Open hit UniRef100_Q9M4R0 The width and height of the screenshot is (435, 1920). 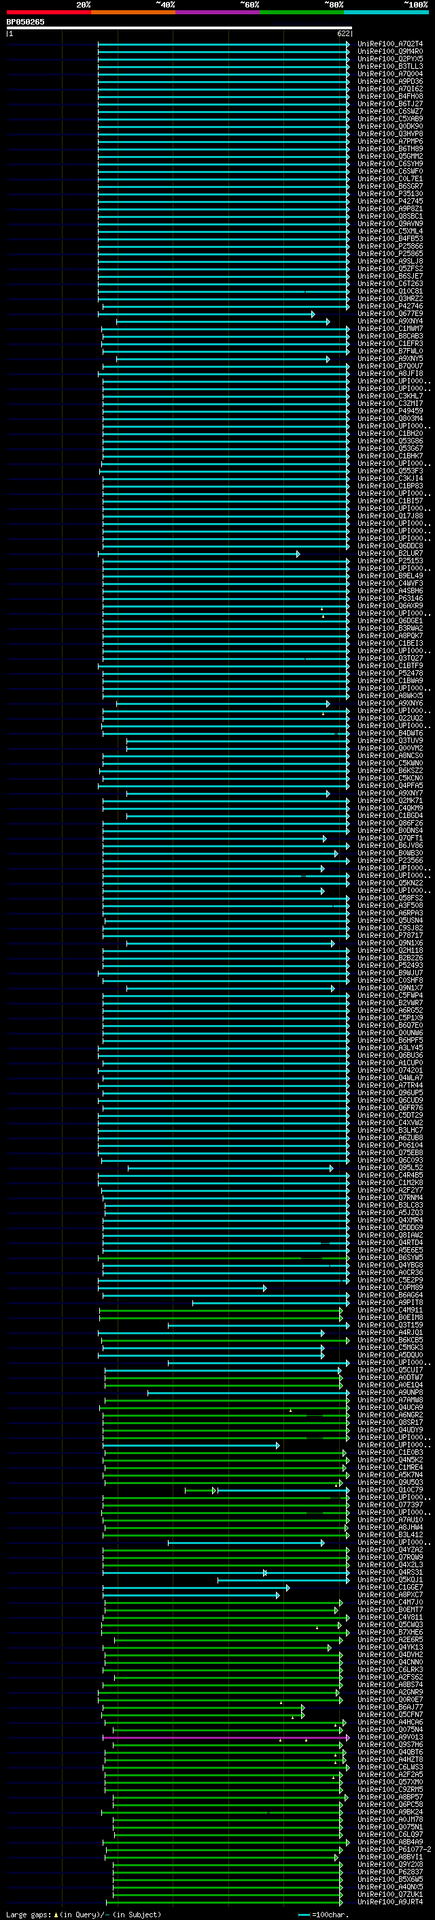click(390, 52)
